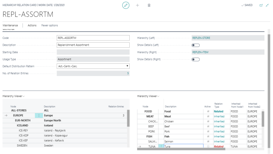Screen dimensions: 273x154
Task: Expand right Hierarchy Viewer menu
Action: point(148,96)
